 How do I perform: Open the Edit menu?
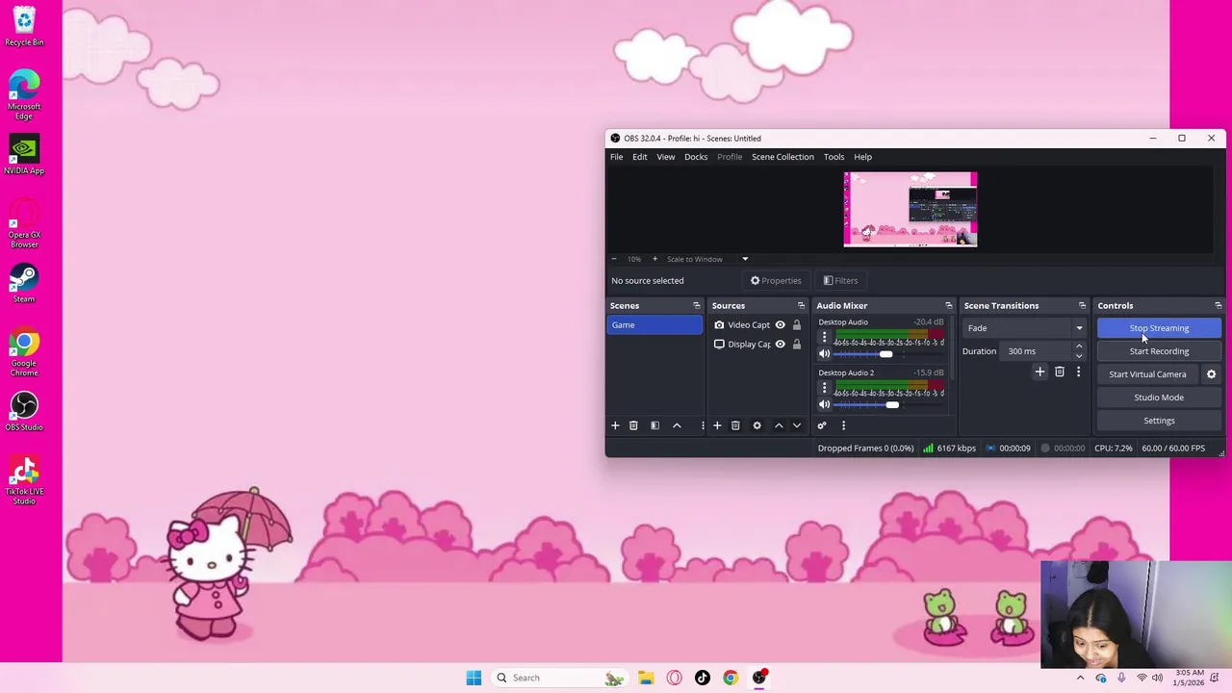[x=640, y=157]
